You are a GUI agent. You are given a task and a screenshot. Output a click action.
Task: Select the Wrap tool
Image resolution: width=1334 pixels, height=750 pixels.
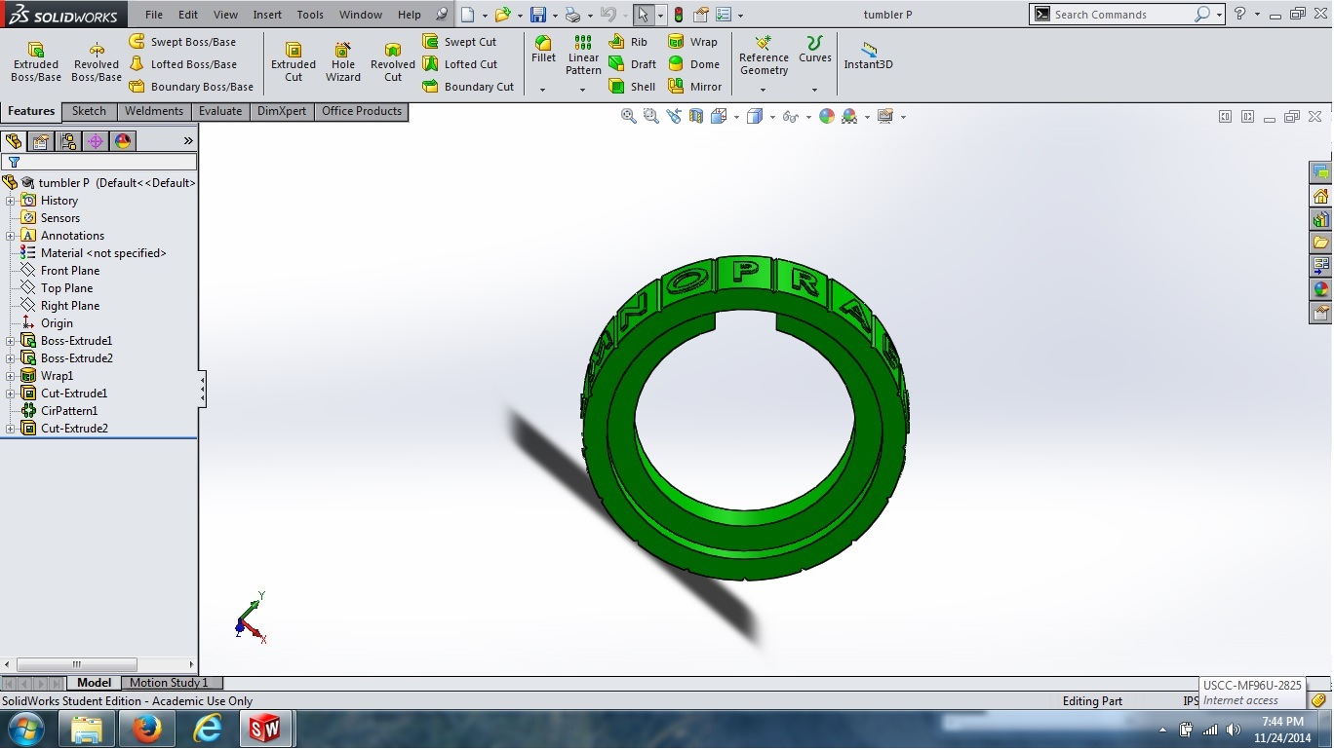(x=692, y=42)
